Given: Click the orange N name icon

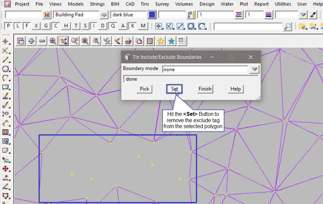Looking at the screenshot, I should coord(47,15).
